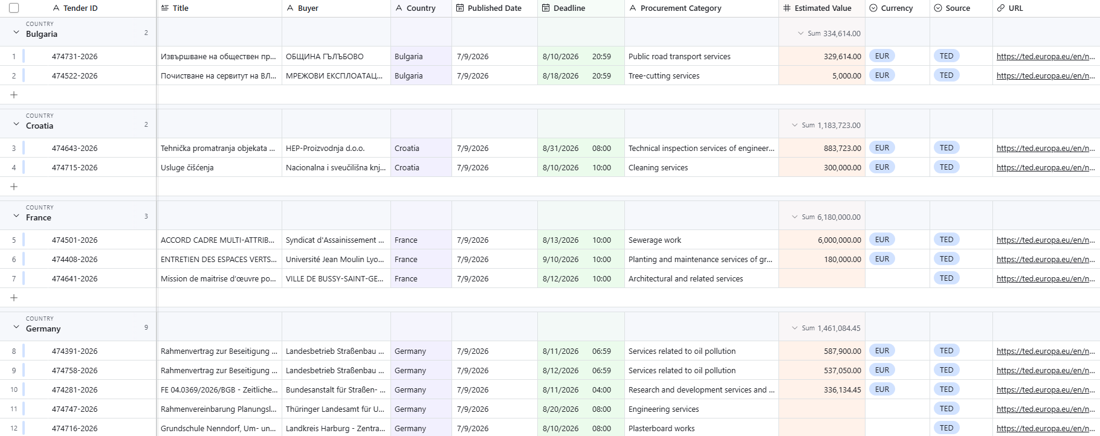The height and width of the screenshot is (436, 1100).
Task: Open Bulgaria Sum 334,614.00 summary dropdown
Action: coord(829,34)
